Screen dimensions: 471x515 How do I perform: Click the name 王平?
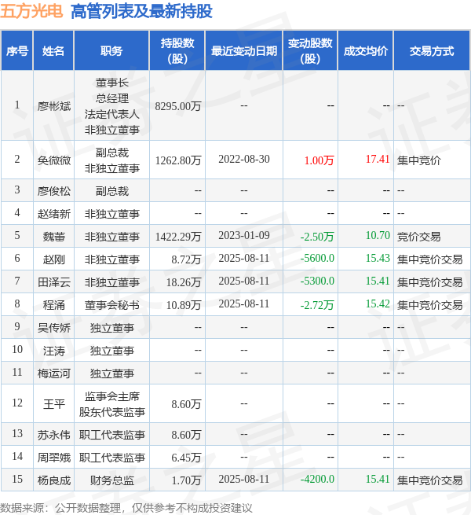(x=54, y=404)
